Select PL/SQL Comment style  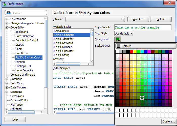[x=72, y=35]
